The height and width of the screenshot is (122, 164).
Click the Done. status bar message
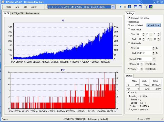pyautogui.click(x=5, y=119)
